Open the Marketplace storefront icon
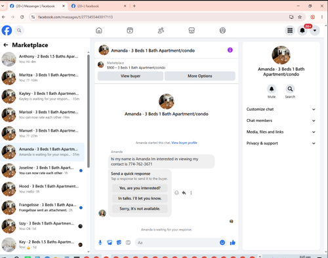The width and height of the screenshot is (328, 258). (x=192, y=30)
